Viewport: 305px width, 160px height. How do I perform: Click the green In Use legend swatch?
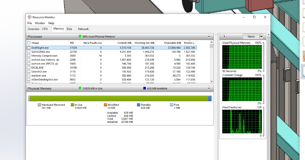click(72, 105)
